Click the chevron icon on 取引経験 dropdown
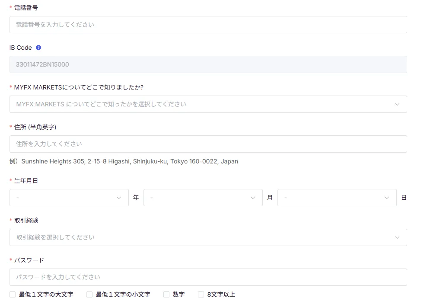Screen dimensions: 424x307 (397, 237)
